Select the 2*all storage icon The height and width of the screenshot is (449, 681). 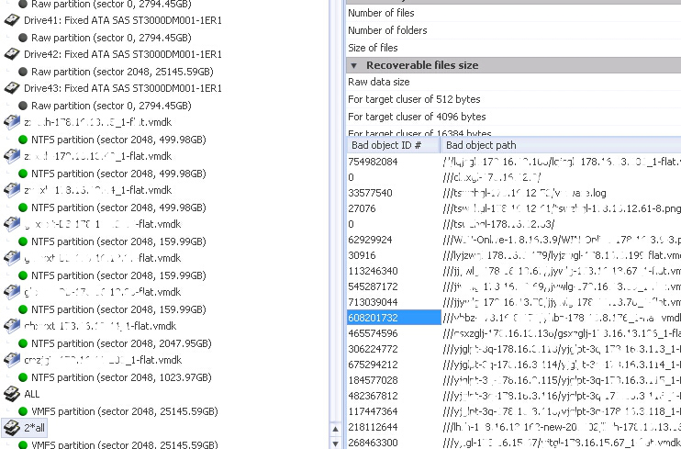point(12,428)
